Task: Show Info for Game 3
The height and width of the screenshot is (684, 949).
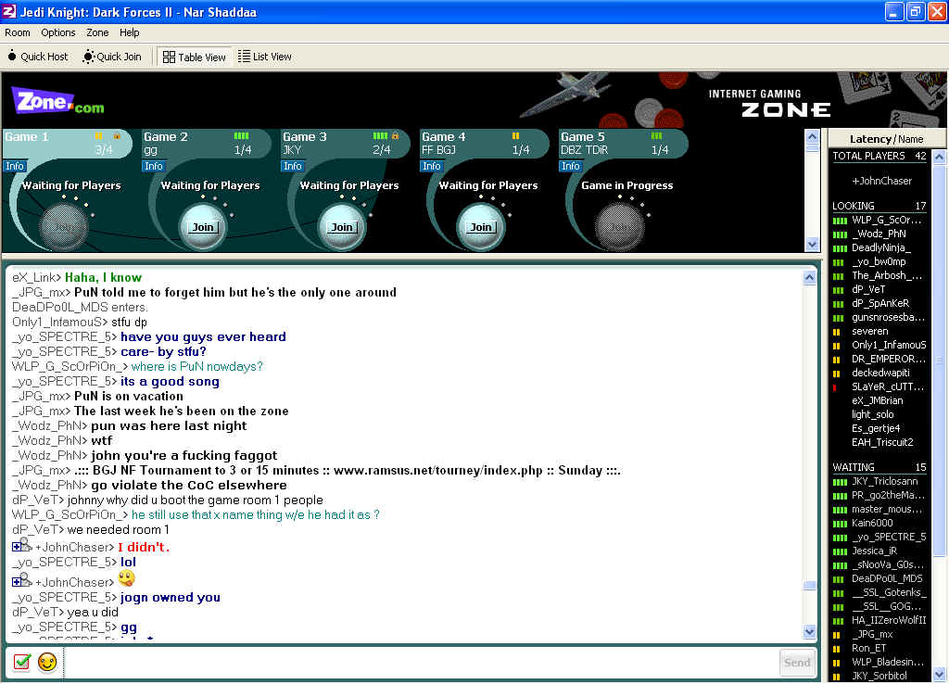Action: pos(293,166)
